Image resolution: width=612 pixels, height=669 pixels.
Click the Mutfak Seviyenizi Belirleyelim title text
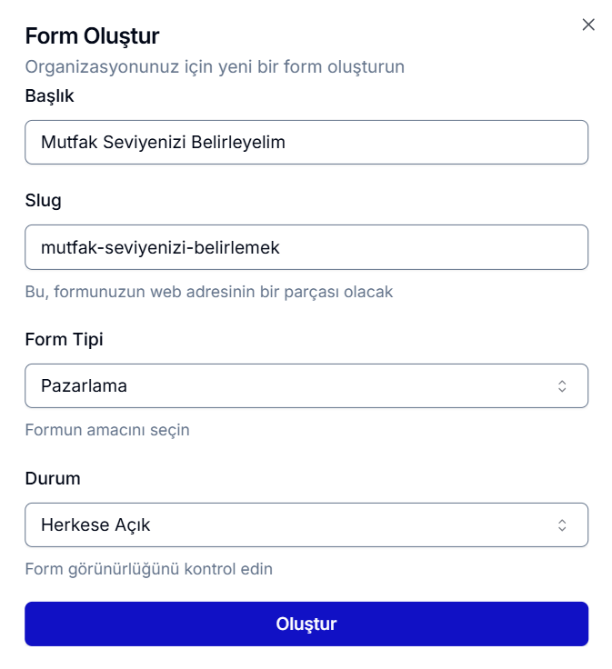(163, 143)
